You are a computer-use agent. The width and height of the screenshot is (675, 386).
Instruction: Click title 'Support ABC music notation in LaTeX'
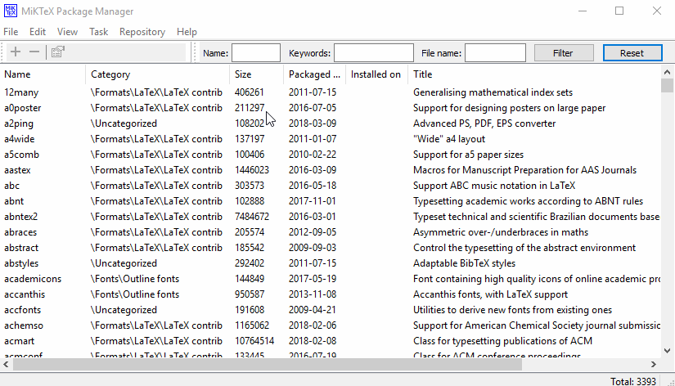(x=494, y=185)
